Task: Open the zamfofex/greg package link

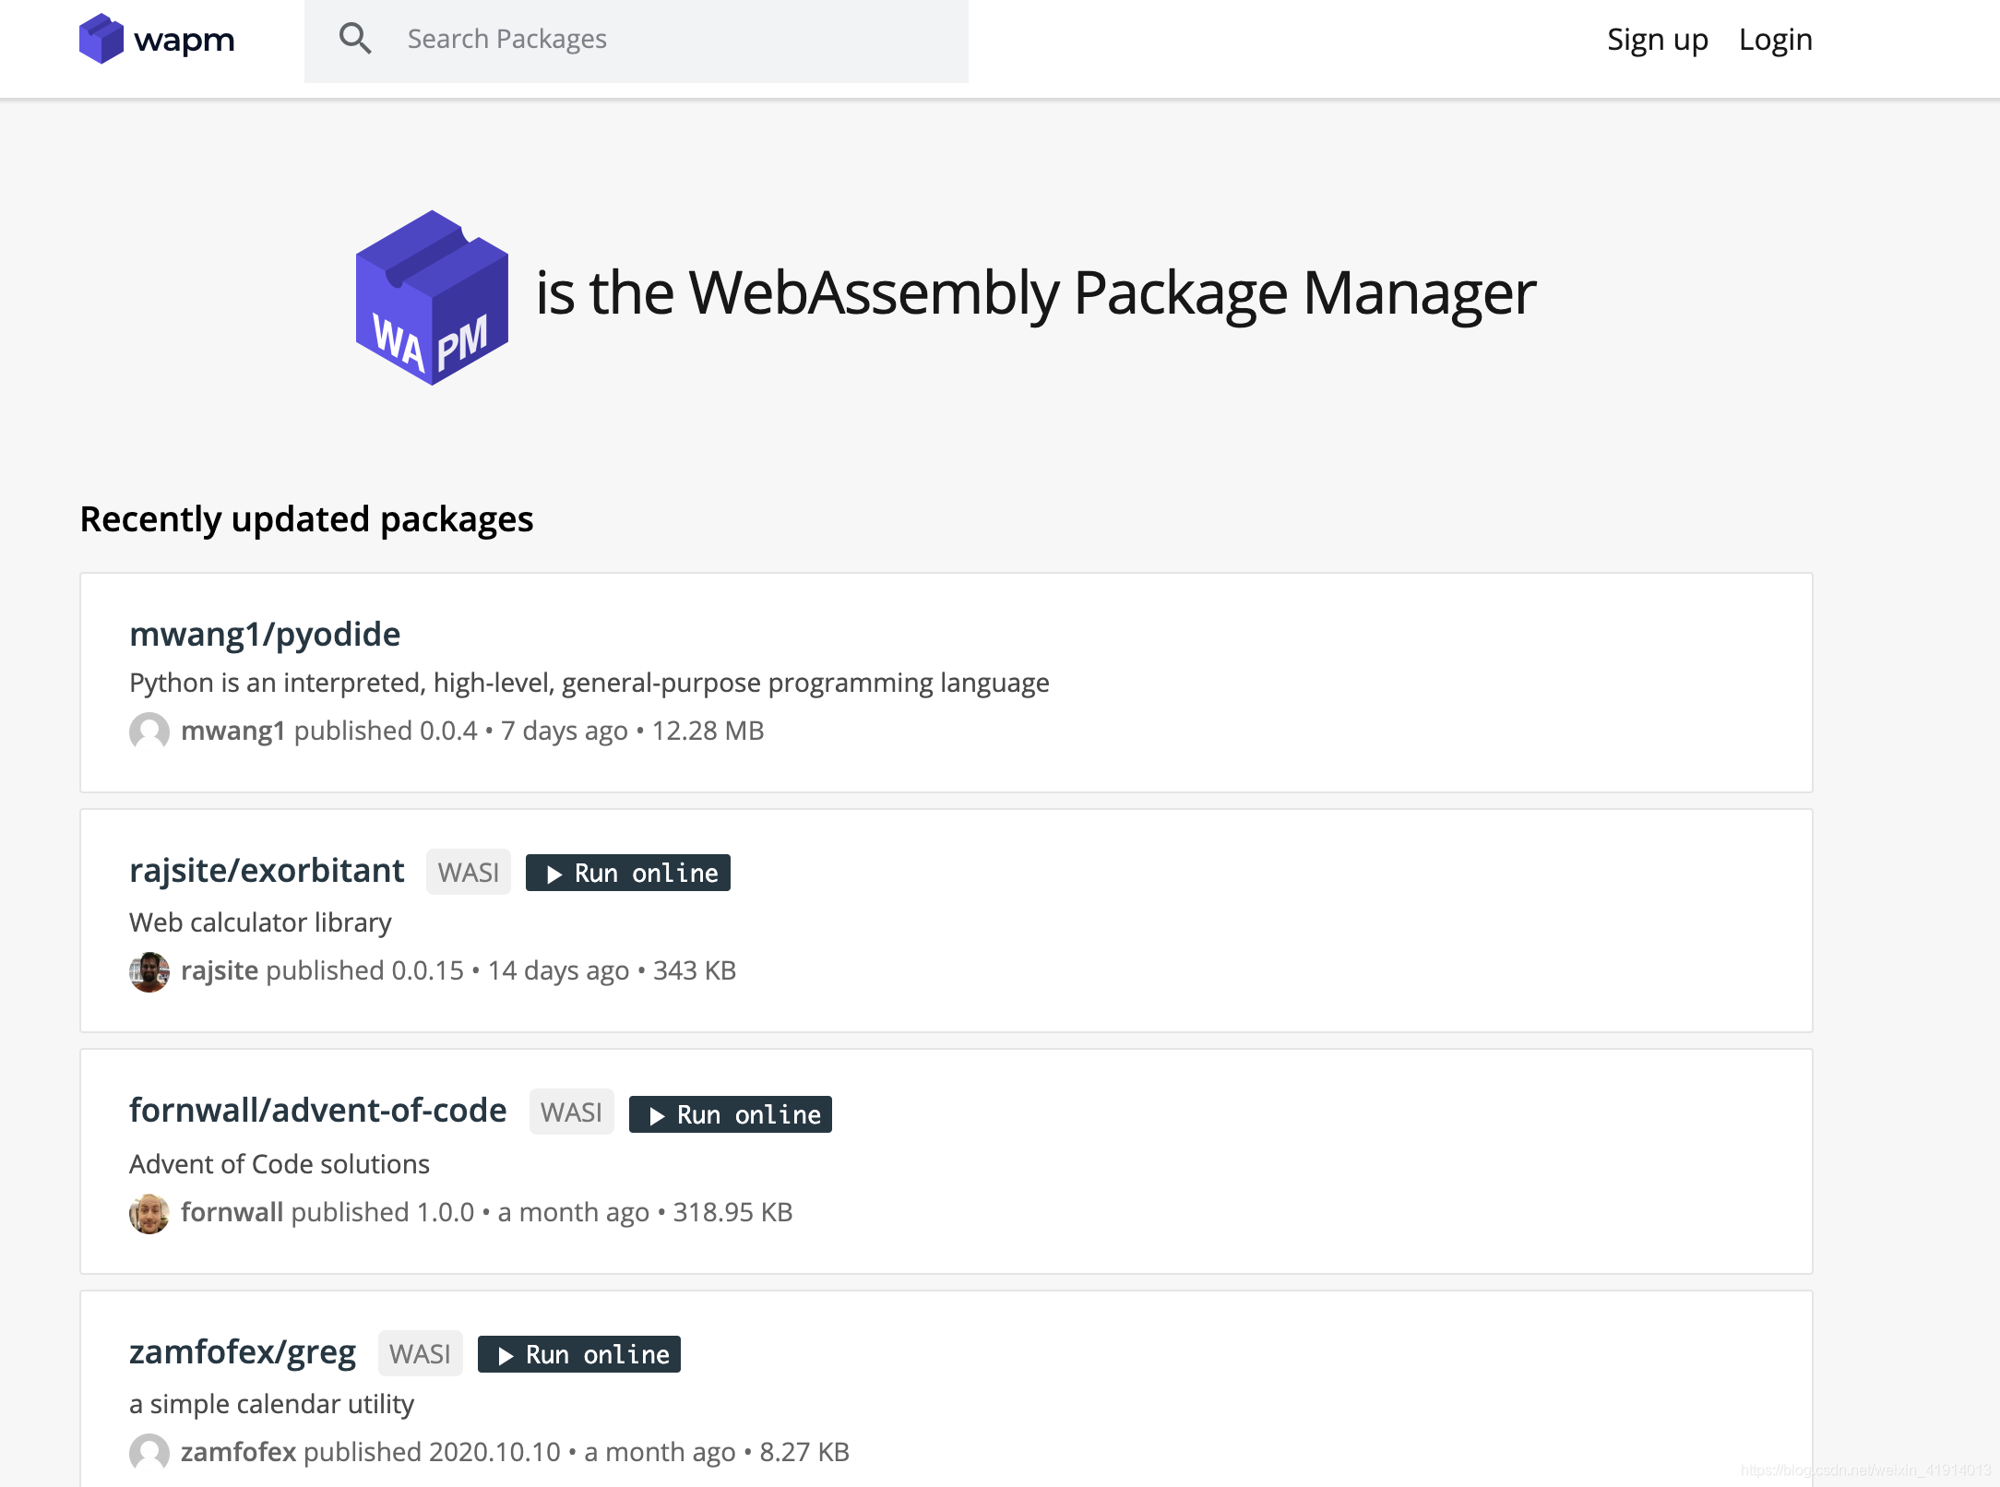Action: click(x=242, y=1352)
